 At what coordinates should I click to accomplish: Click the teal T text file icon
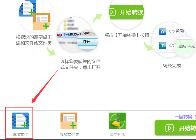(162, 45)
